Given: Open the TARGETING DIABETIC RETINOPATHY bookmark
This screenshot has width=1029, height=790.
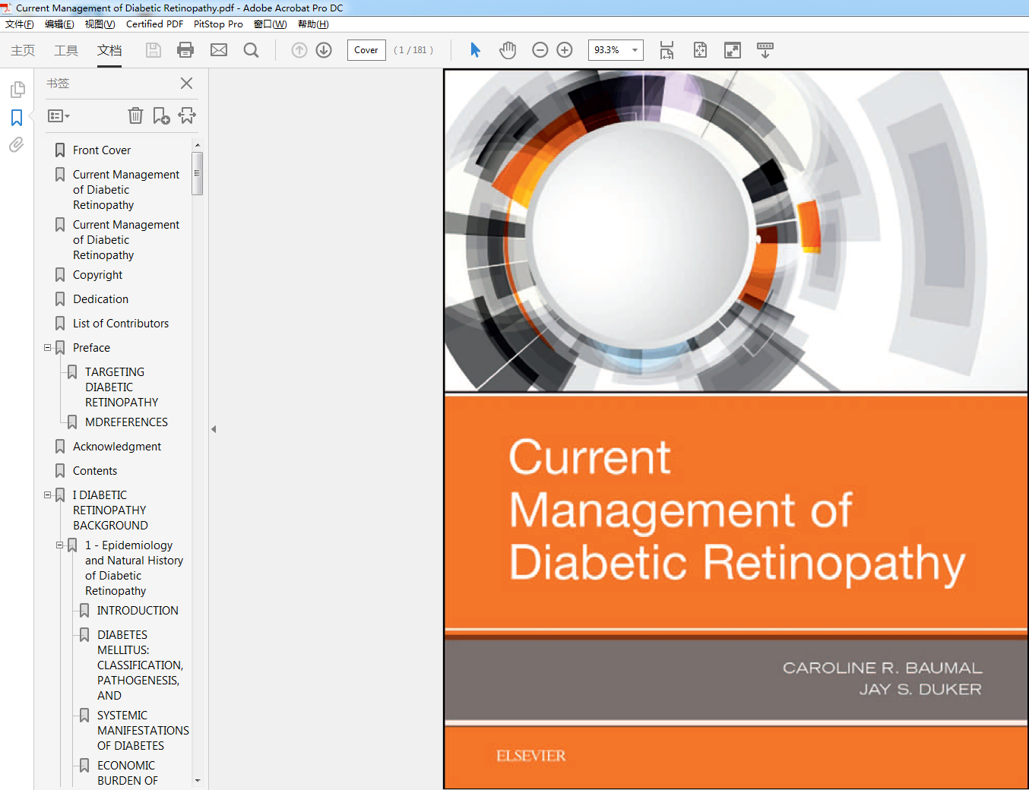Looking at the screenshot, I should click(122, 387).
